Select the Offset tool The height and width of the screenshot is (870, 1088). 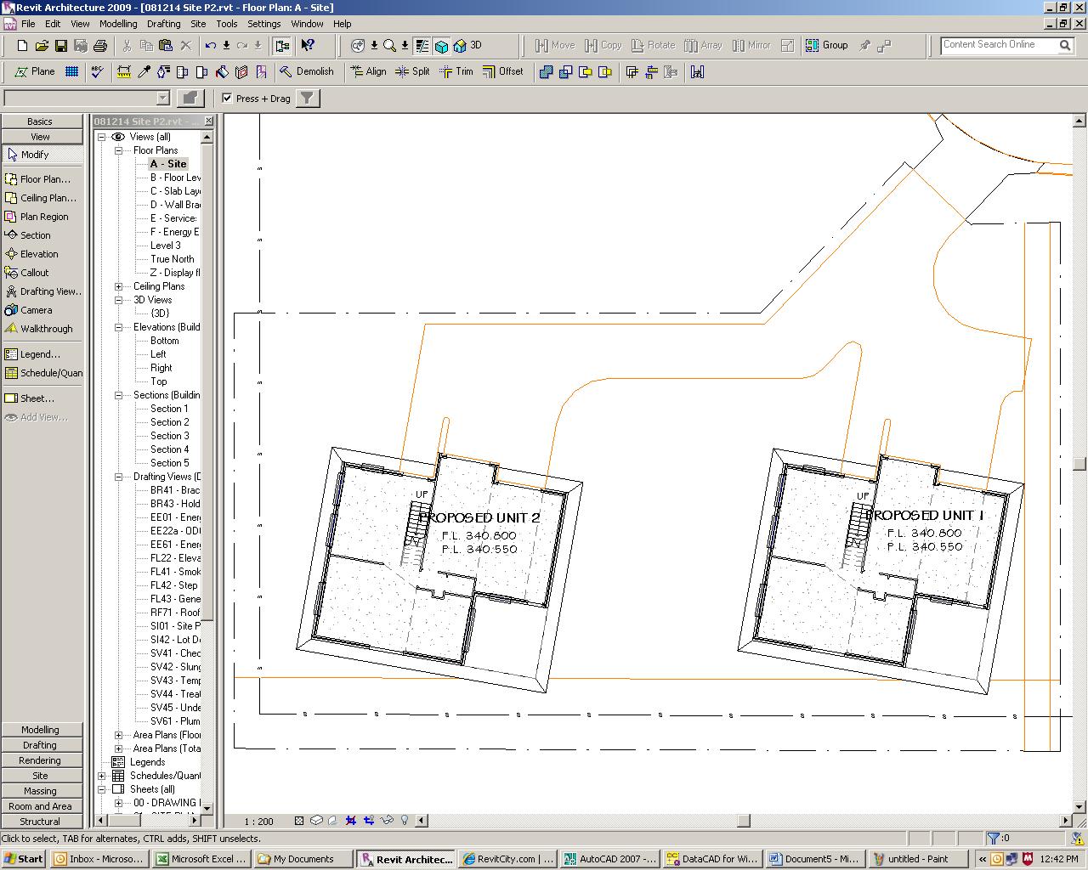(x=503, y=72)
